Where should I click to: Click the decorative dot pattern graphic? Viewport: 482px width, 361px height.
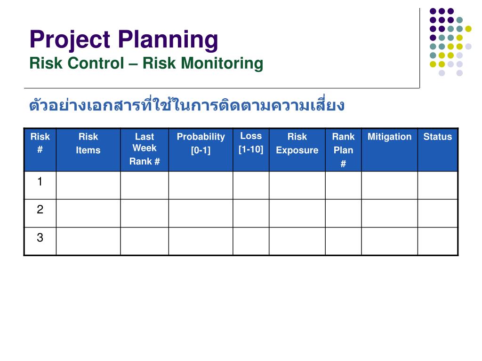(x=450, y=42)
